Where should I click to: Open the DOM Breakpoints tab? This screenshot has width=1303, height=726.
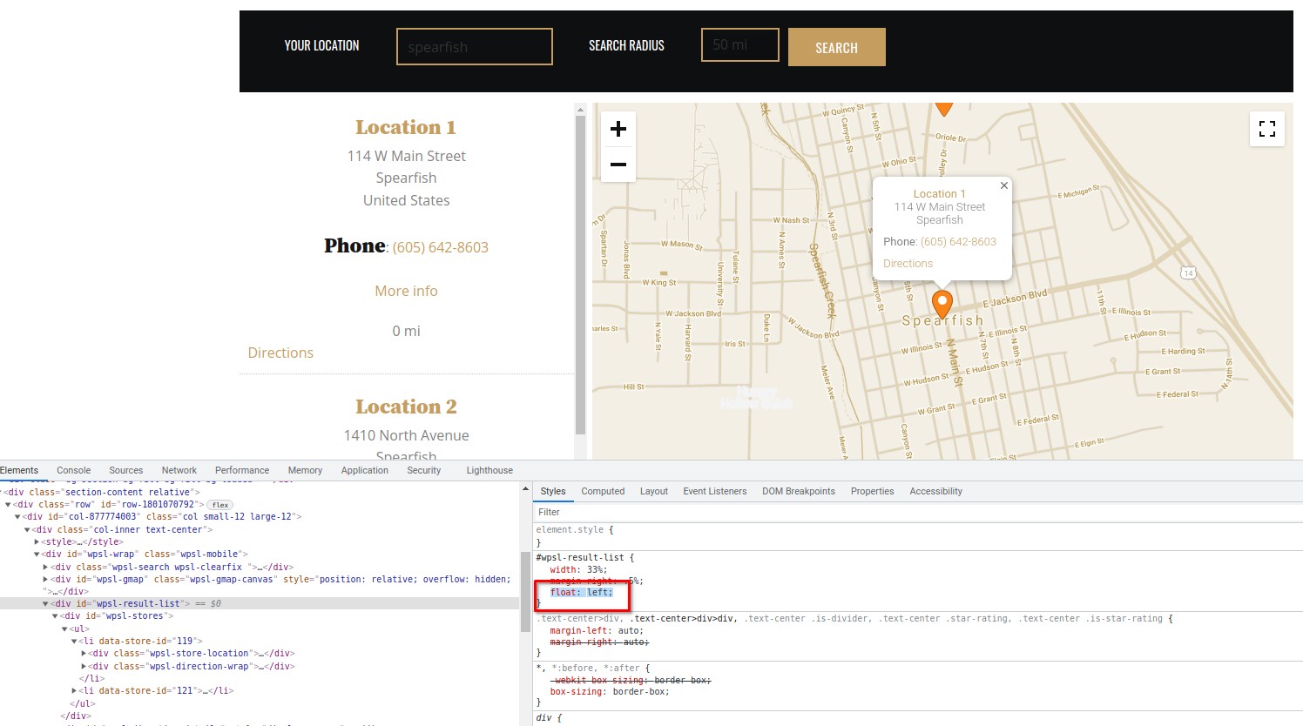click(x=799, y=491)
